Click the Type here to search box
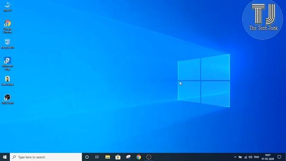Image resolution: width=286 pixels, height=161 pixels. point(46,157)
